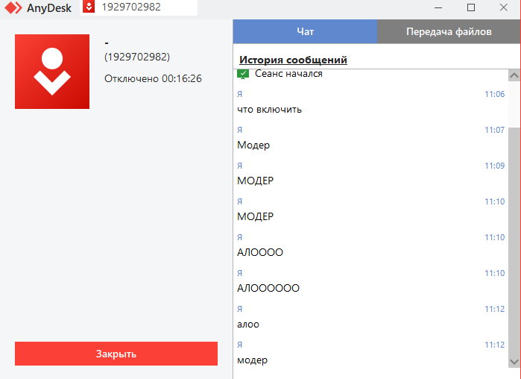Image resolution: width=521 pixels, height=379 pixels.
Task: Minimize the AnyDesk window
Action: tap(438, 7)
